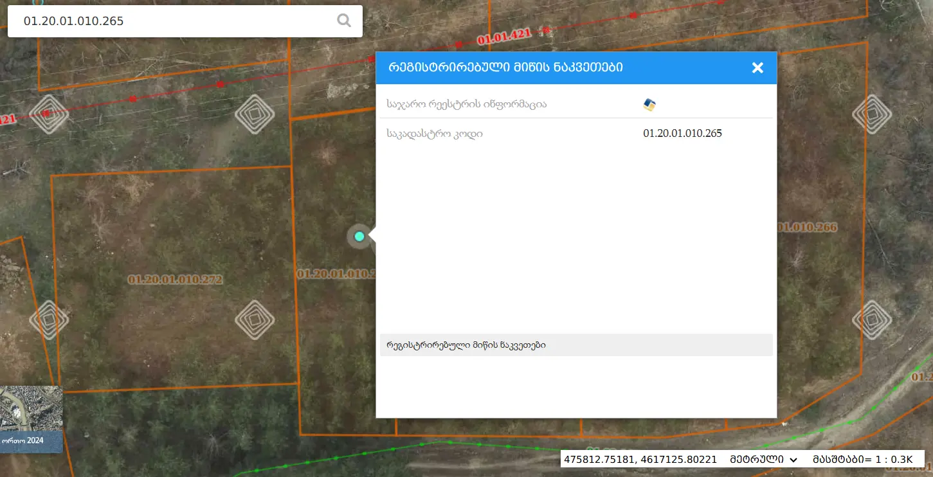Click the საჯარო რეესტრის ინფორმაცია label

click(466, 104)
